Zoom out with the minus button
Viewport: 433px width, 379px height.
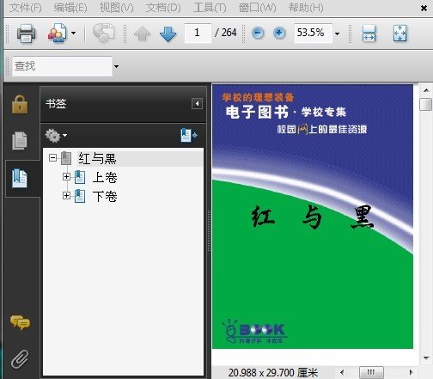258,33
